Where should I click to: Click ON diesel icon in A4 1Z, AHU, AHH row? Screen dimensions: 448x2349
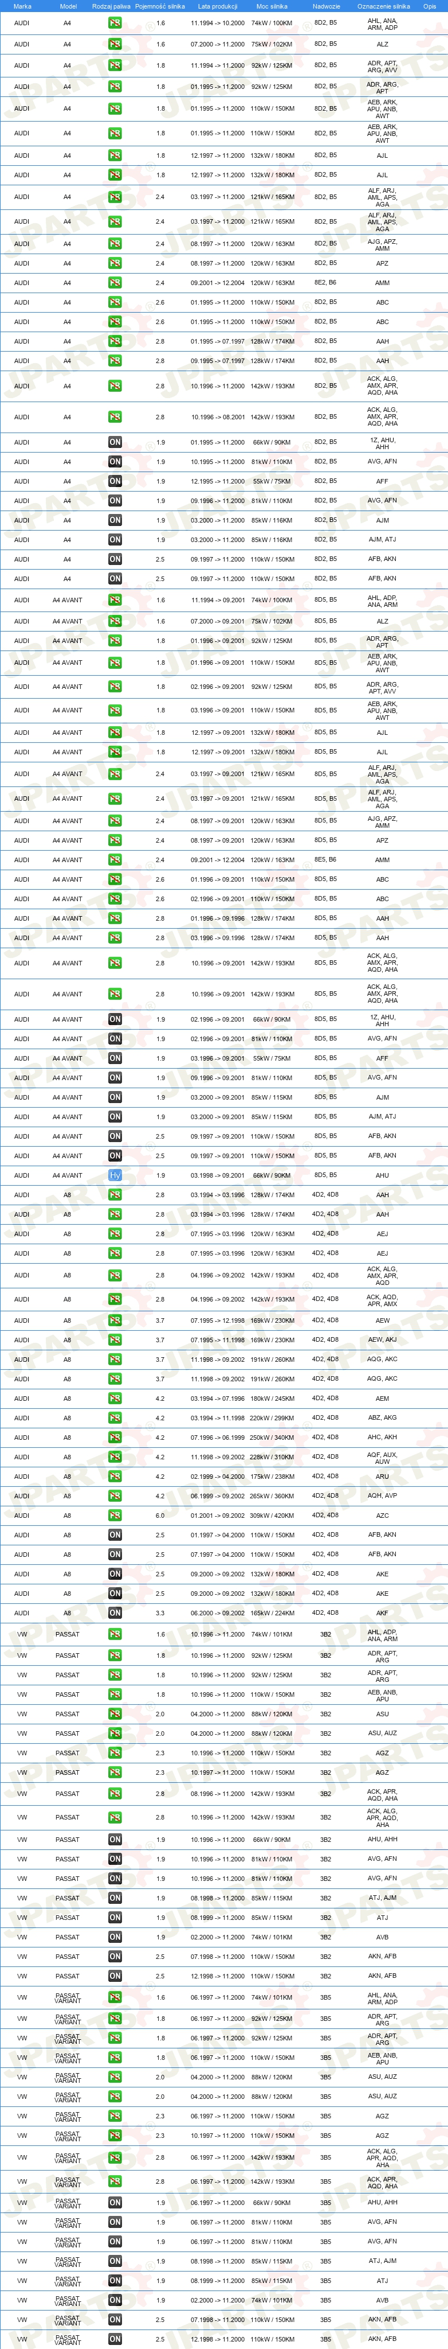pyautogui.click(x=115, y=442)
